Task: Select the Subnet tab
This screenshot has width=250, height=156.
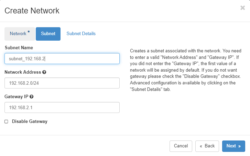Action: coord(48,34)
